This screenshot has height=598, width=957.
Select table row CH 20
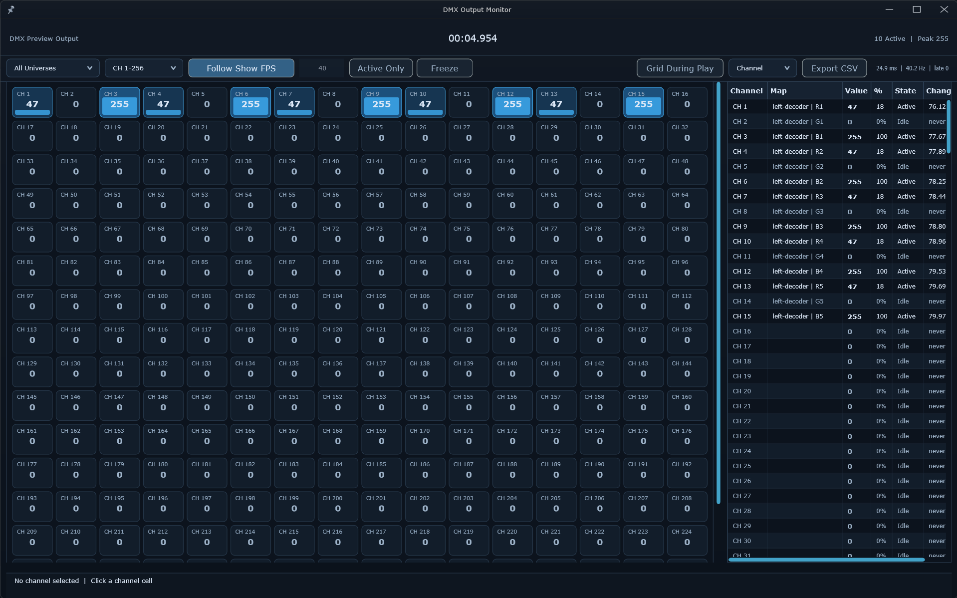click(x=837, y=391)
